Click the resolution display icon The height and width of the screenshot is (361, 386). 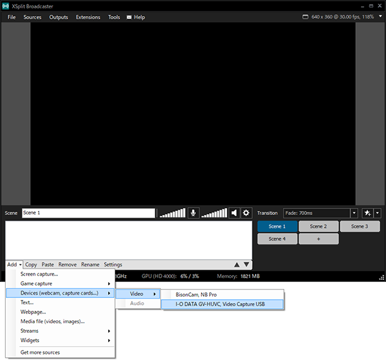pos(305,17)
